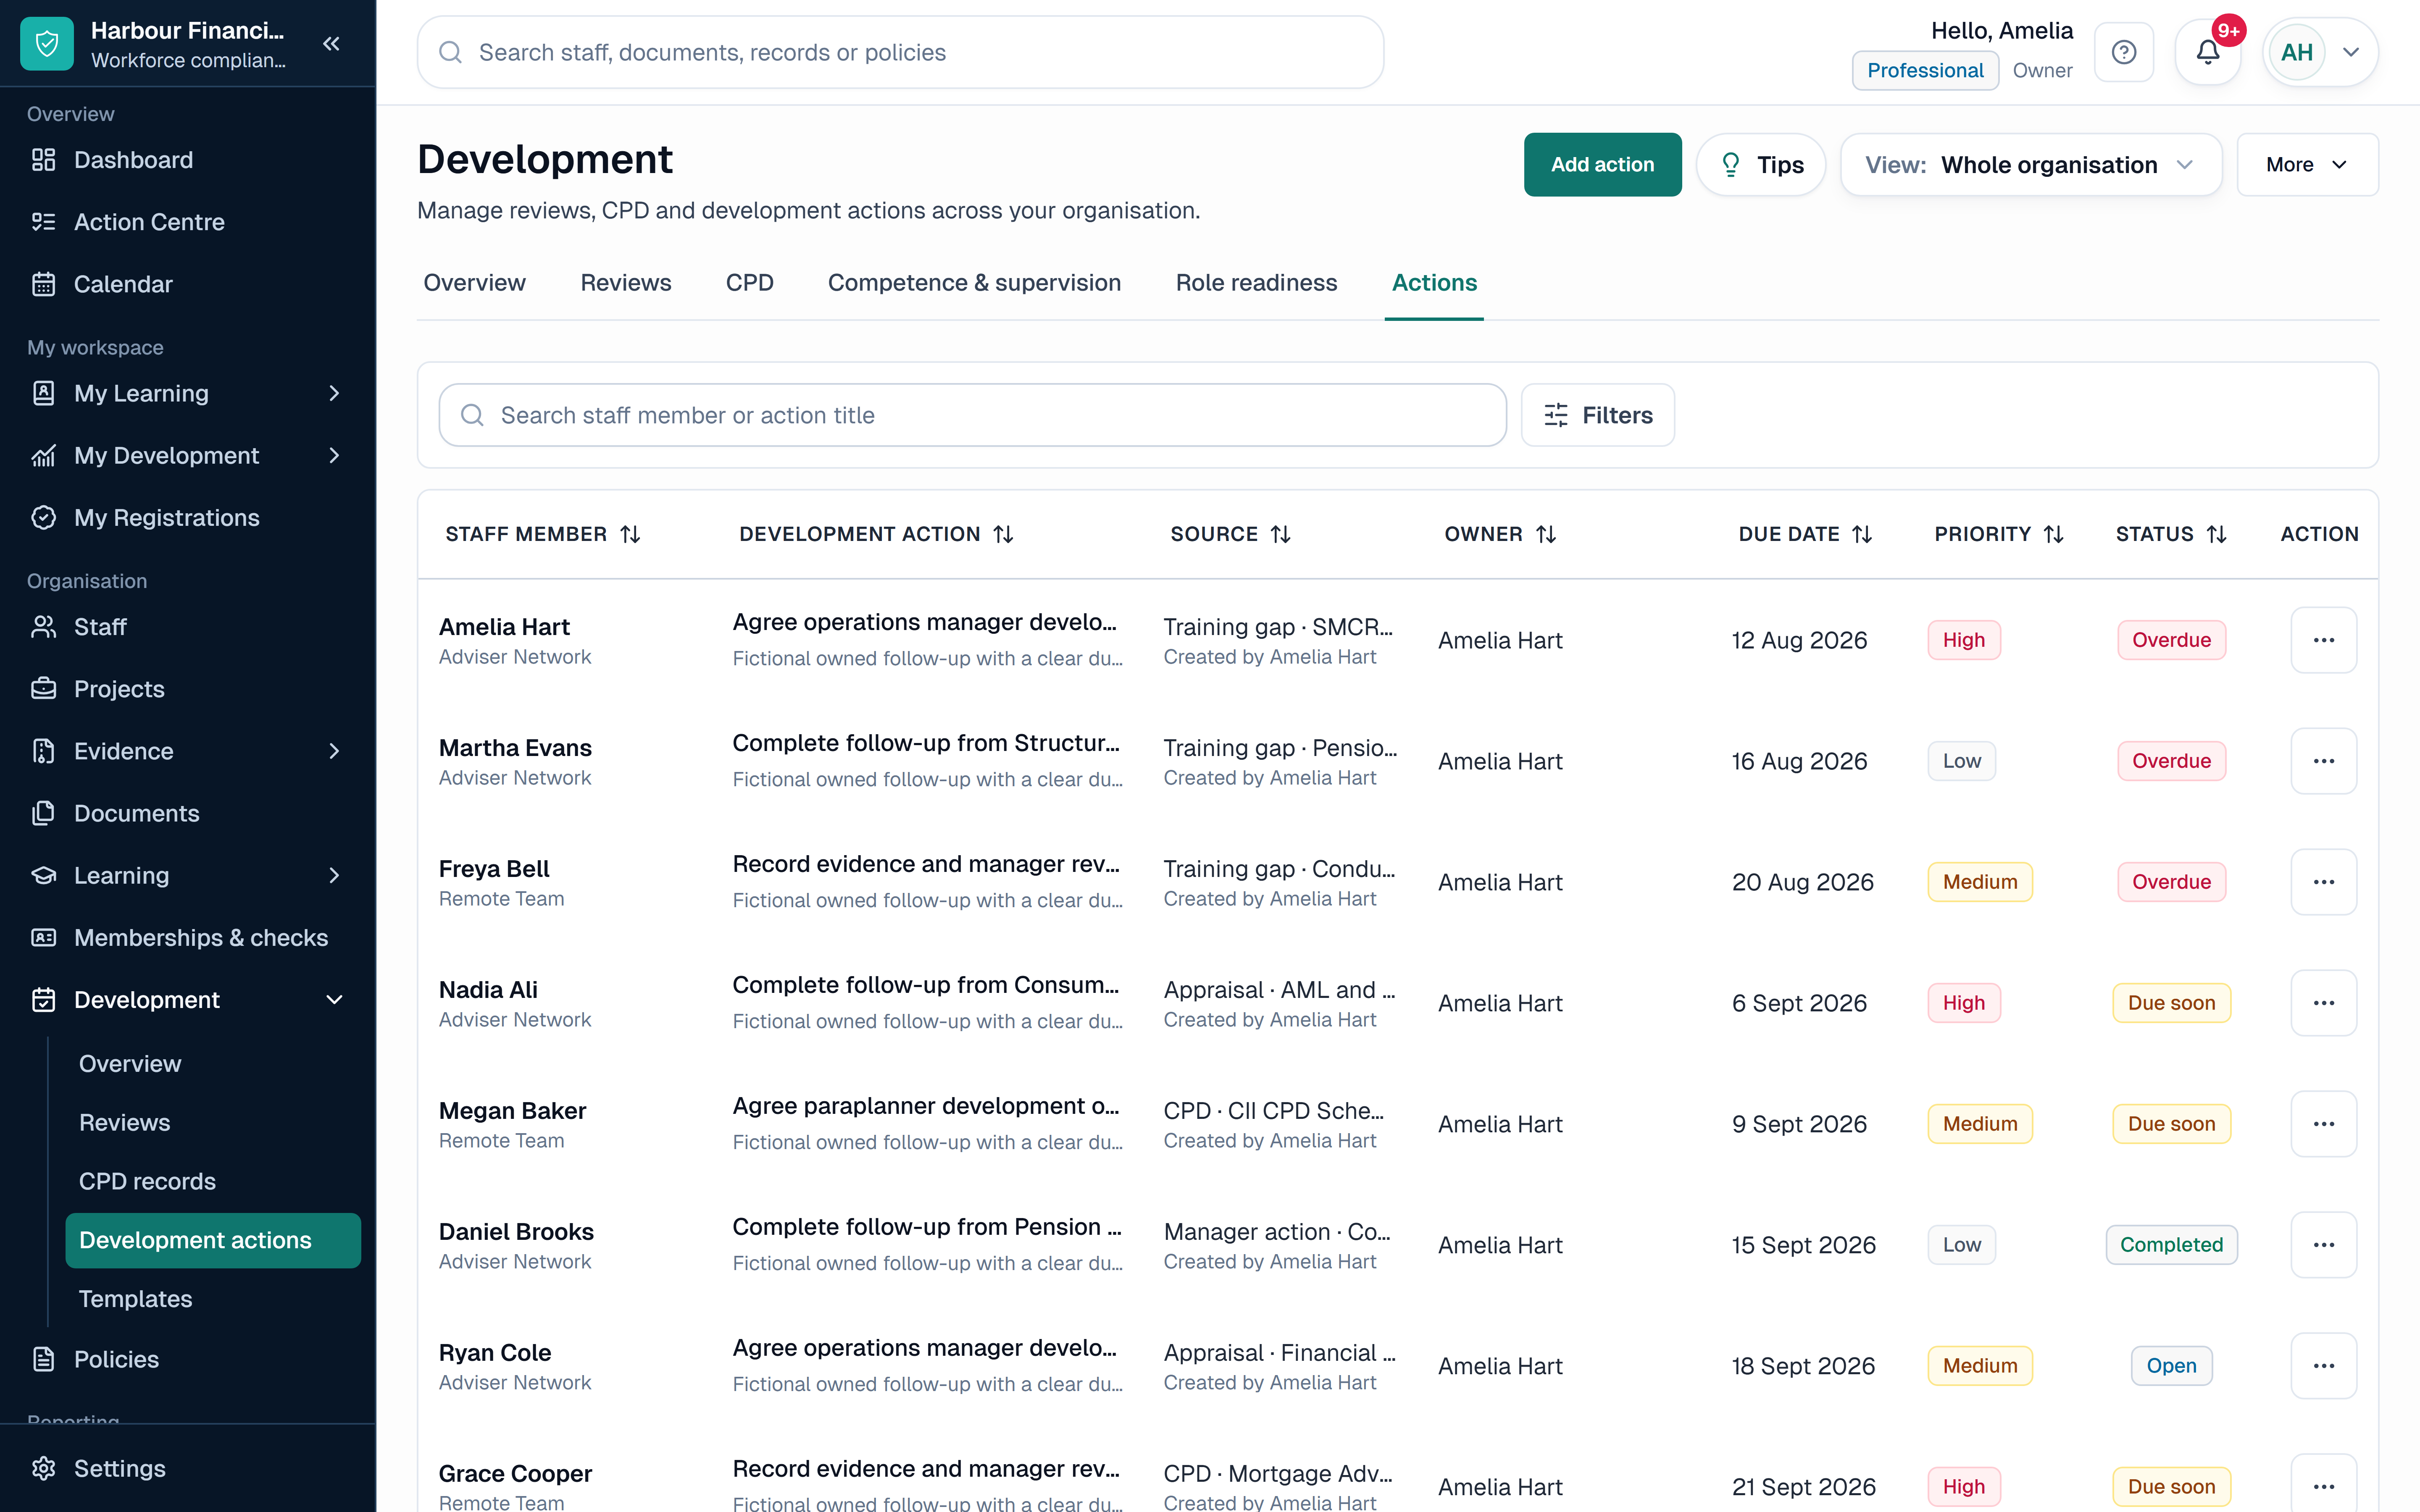
Task: Click the Harbour Financial shield logo
Action: (x=47, y=44)
